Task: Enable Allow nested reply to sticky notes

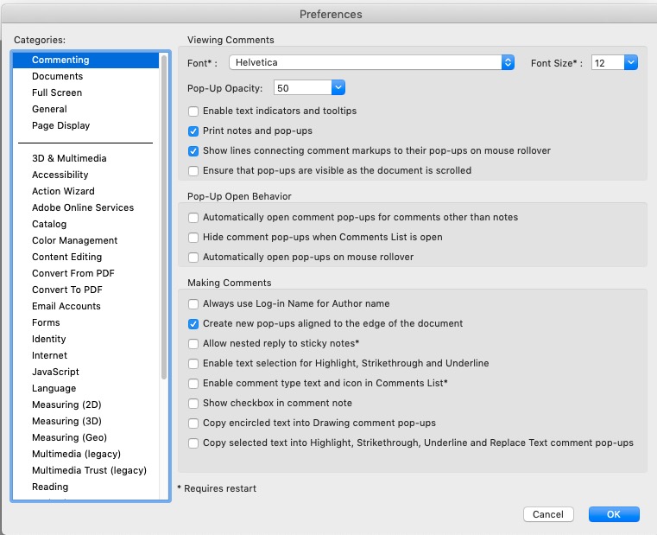Action: [193, 344]
